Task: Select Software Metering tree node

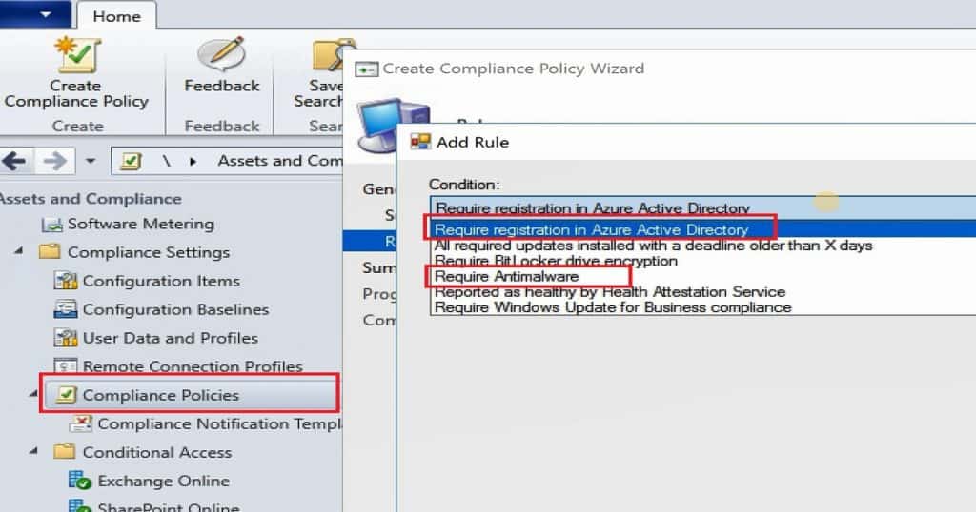Action: [x=141, y=224]
